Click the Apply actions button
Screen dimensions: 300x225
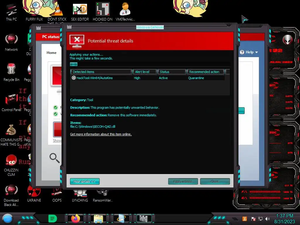point(183,181)
